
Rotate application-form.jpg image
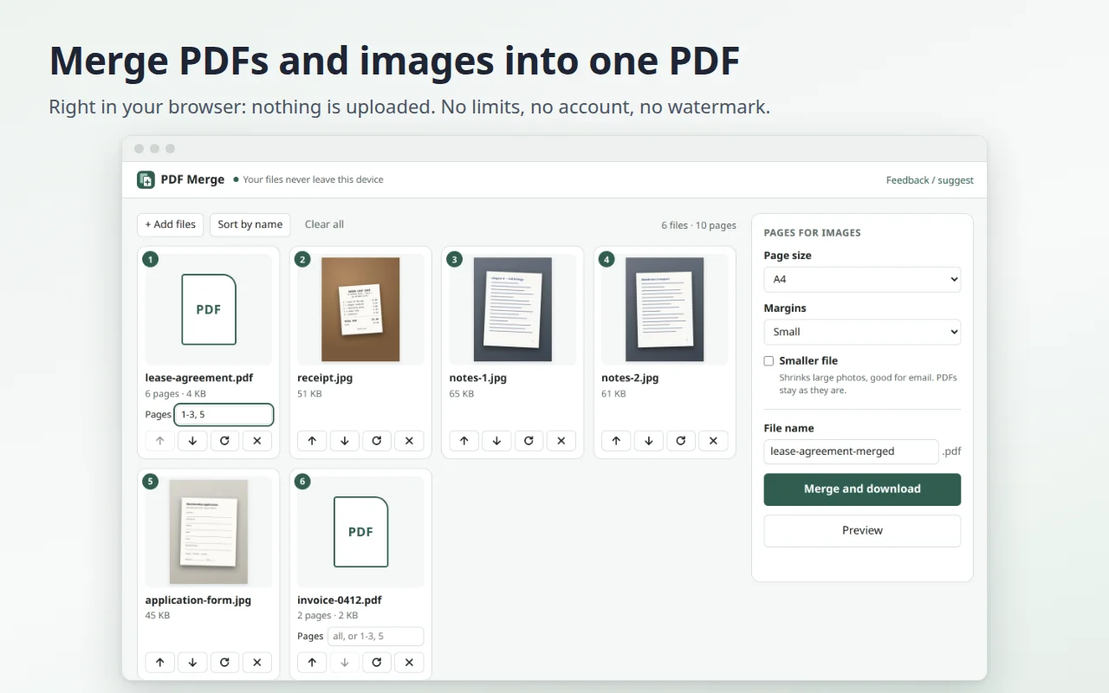point(224,663)
